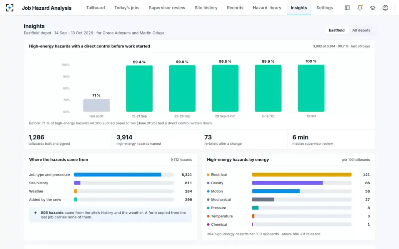Image resolution: width=399 pixels, height=249 pixels.
Task: Open the Today's jobs tab
Action: click(x=127, y=8)
